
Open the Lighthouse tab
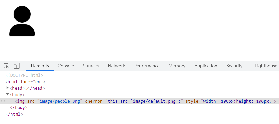(x=266, y=66)
